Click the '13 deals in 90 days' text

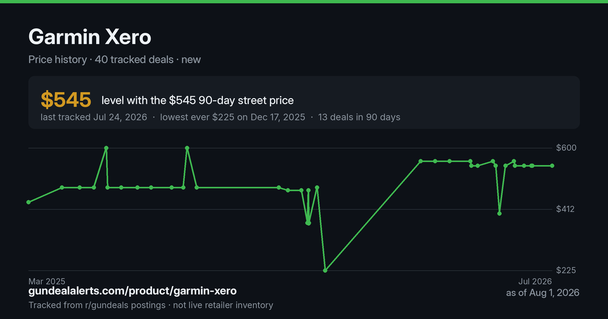(359, 117)
